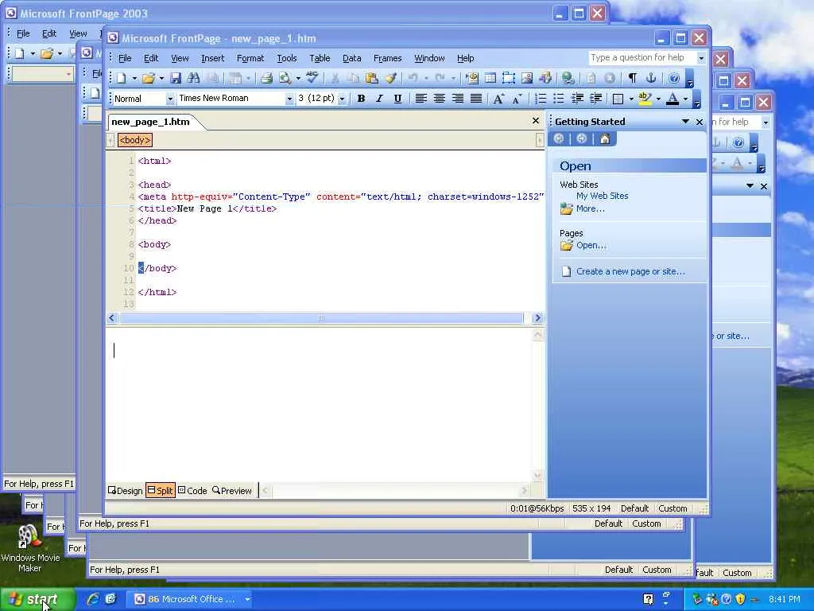Screen dimensions: 814x611
Task: Click the Drawing toolbar icon
Action: tap(545, 79)
